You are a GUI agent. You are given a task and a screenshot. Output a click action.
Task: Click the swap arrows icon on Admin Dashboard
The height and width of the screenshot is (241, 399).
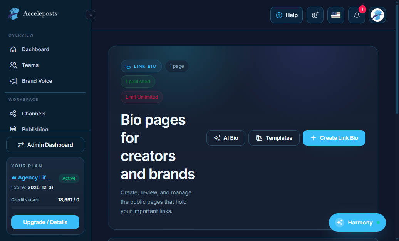21,145
